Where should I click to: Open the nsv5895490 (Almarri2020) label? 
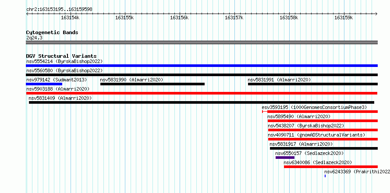coord(299,116)
